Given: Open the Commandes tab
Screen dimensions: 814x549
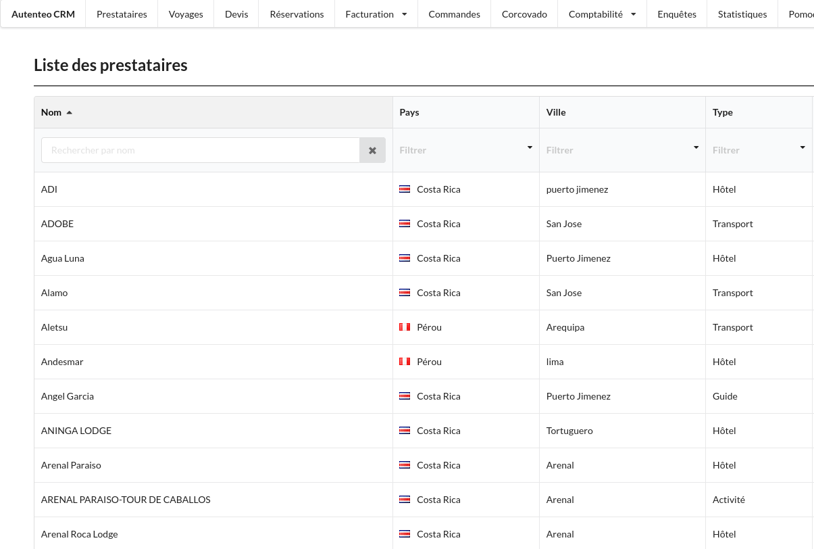Looking at the screenshot, I should pyautogui.click(x=454, y=14).
